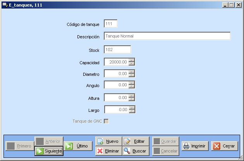Decrease Diametro with the down arrow
Image resolution: width=244 pixels, height=161 pixels.
point(132,75)
